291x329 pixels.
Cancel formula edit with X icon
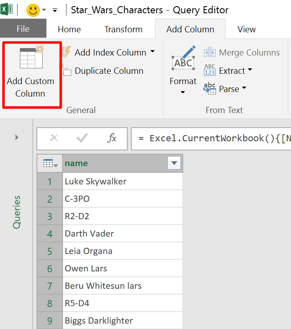(54, 138)
